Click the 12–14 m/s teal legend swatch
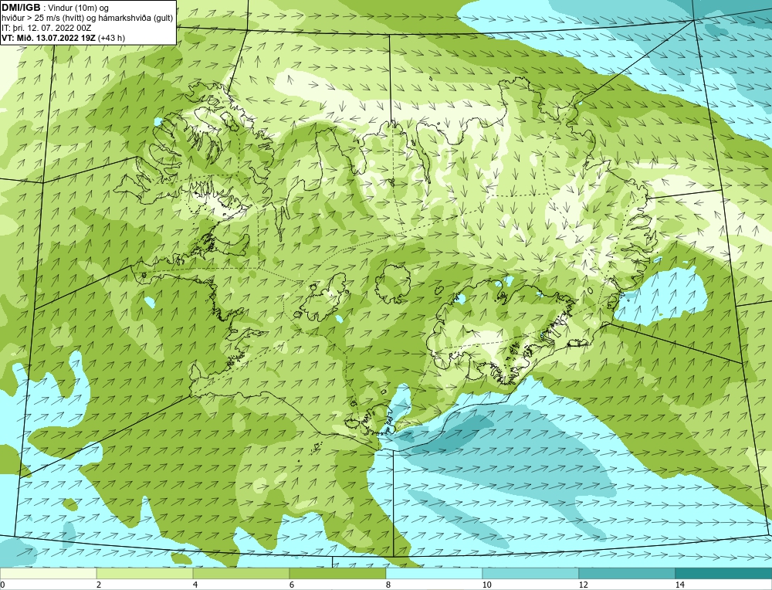Screen dimensions: 772x590 pyautogui.click(x=627, y=573)
